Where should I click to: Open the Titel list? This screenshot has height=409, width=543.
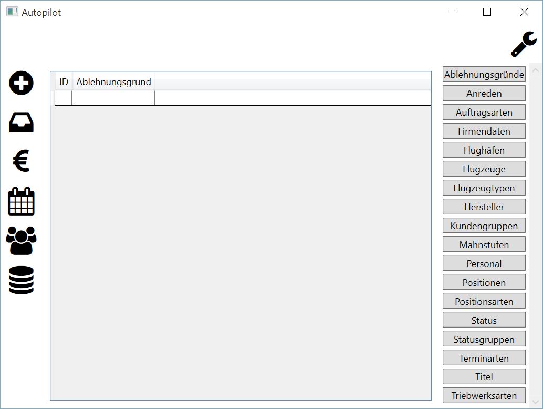click(x=484, y=377)
